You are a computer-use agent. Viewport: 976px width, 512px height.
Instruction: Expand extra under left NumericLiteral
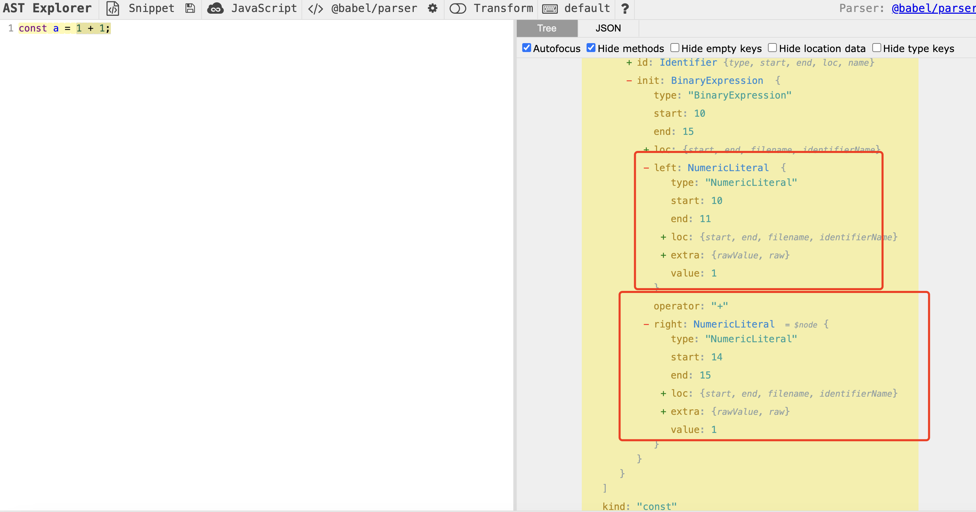click(663, 255)
